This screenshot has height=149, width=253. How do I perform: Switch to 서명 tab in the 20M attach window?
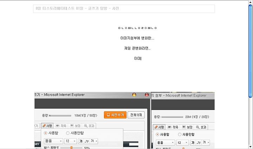159,127
